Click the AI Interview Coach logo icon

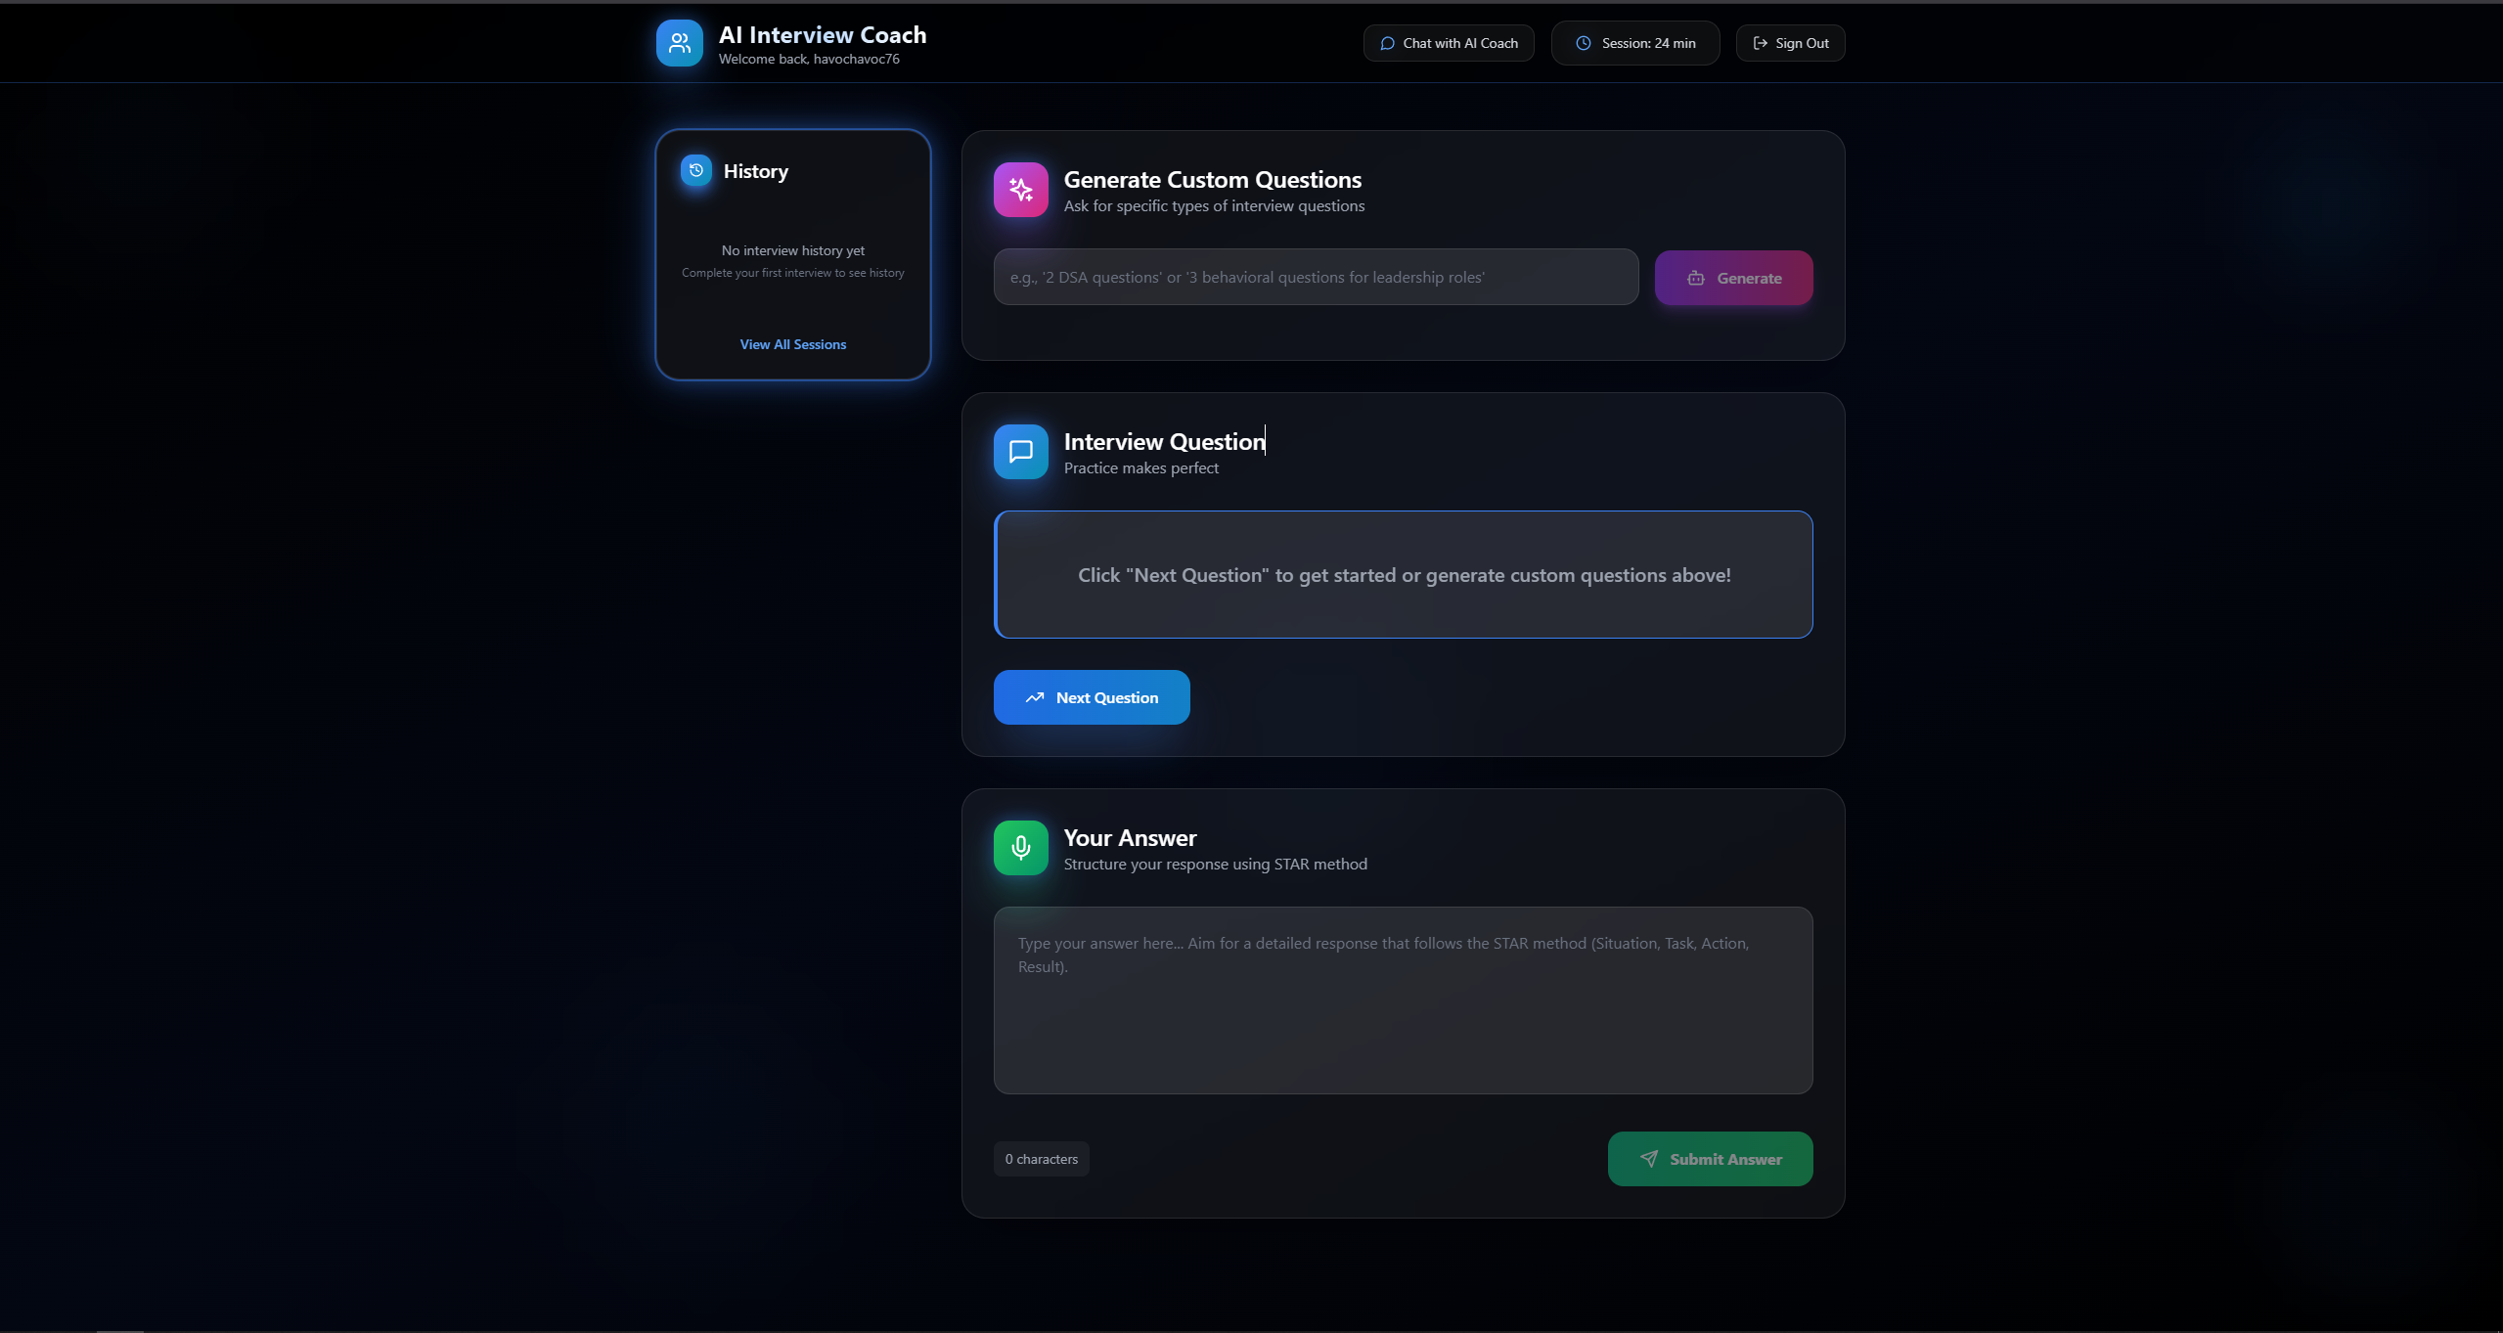pos(679,43)
